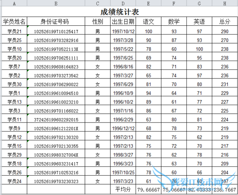Viewport: 238px width, 195px height.
Task: Click name cell 学员13
Action: click(14, 101)
